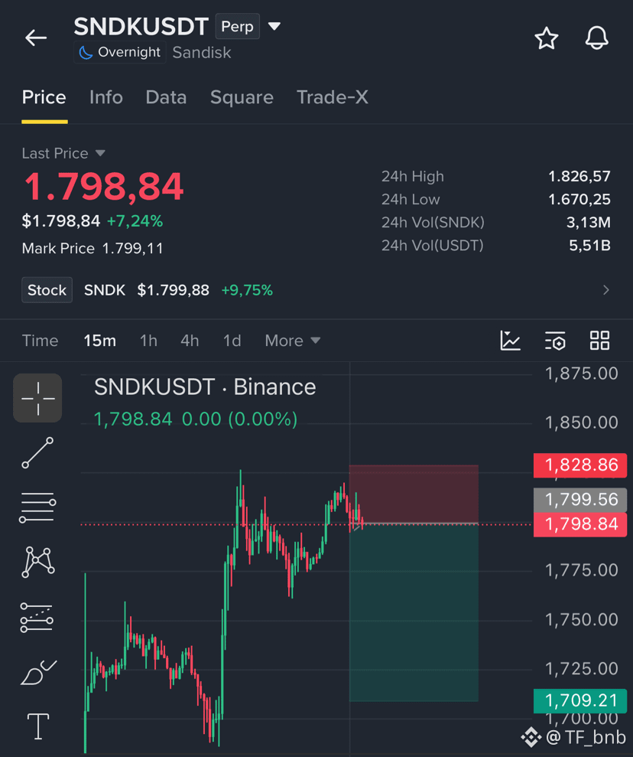Open grid layout icon
The height and width of the screenshot is (757, 633).
coord(599,341)
